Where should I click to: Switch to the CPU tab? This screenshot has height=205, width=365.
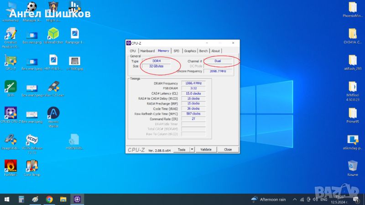[133, 51]
